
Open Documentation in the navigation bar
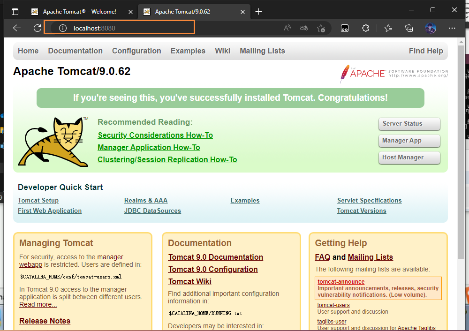click(x=76, y=51)
